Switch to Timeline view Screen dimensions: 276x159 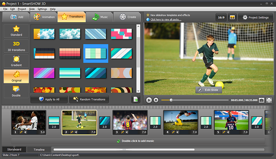[x=39, y=150]
